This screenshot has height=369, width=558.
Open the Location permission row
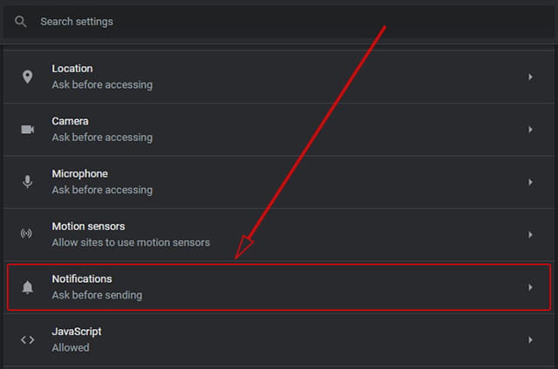pyautogui.click(x=279, y=77)
